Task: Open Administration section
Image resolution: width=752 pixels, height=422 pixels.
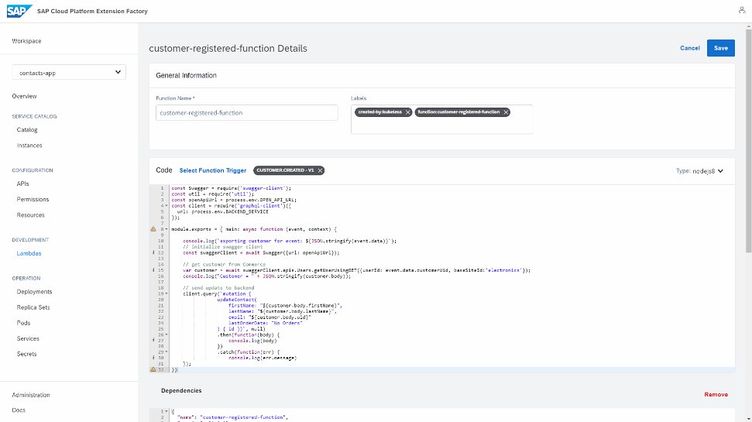Action: pyautogui.click(x=31, y=395)
